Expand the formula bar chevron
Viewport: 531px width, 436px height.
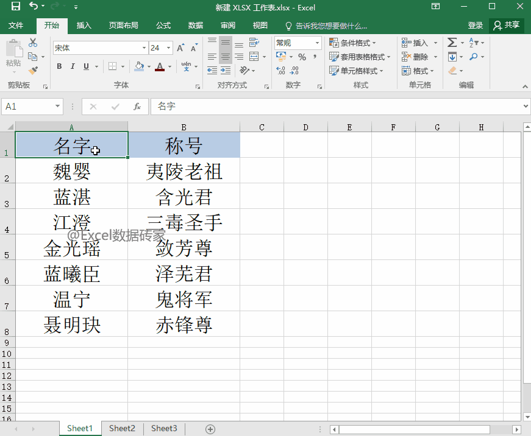pyautogui.click(x=526, y=106)
